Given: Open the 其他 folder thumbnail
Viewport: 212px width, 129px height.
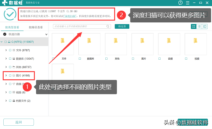Looking at the screenshot, I should click(116, 44).
